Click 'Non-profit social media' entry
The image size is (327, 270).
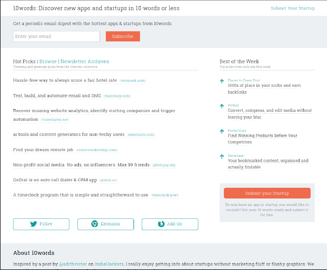(x=81, y=165)
